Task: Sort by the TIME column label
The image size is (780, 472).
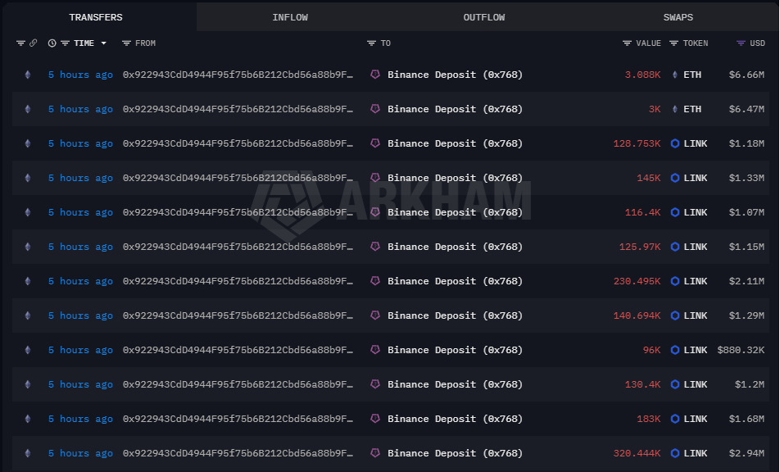Action: click(x=84, y=43)
